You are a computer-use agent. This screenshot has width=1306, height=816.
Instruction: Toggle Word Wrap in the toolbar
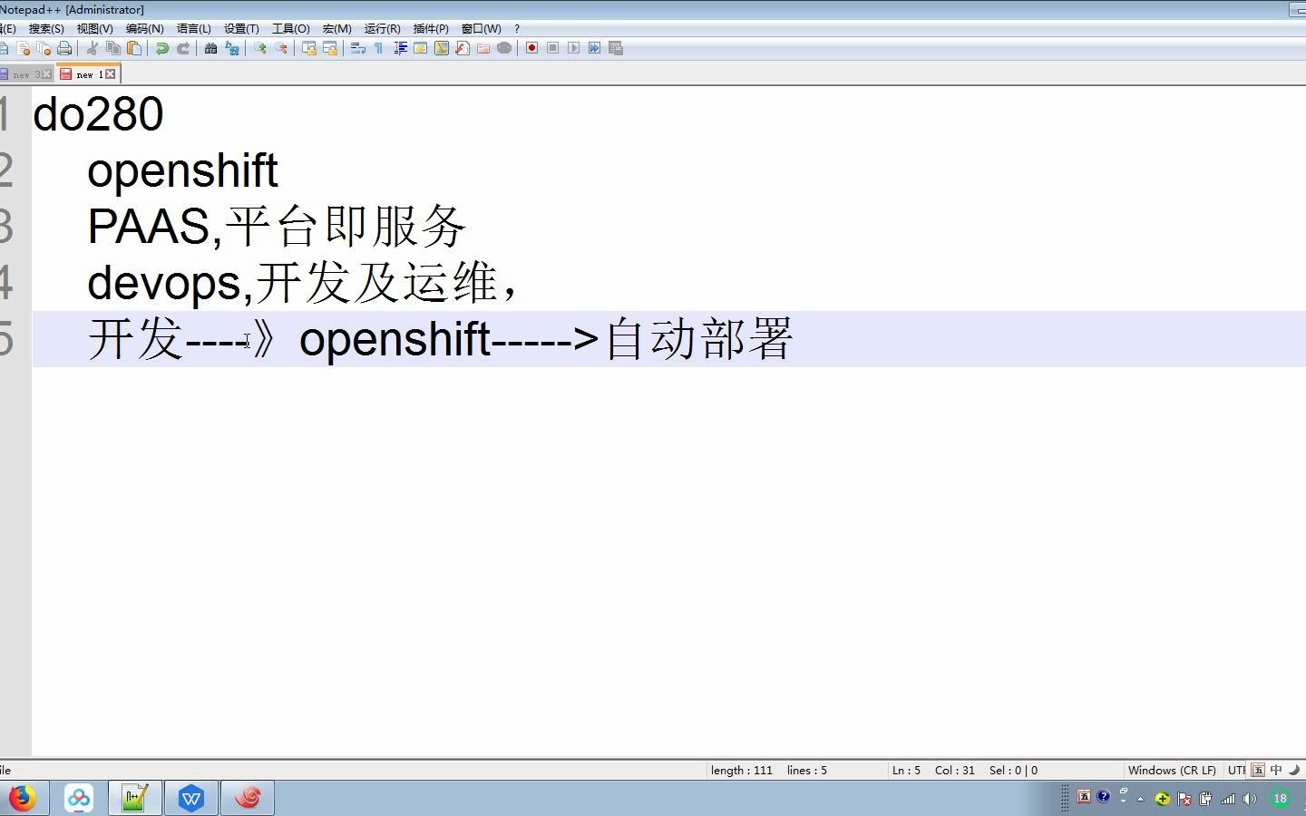coord(358,48)
